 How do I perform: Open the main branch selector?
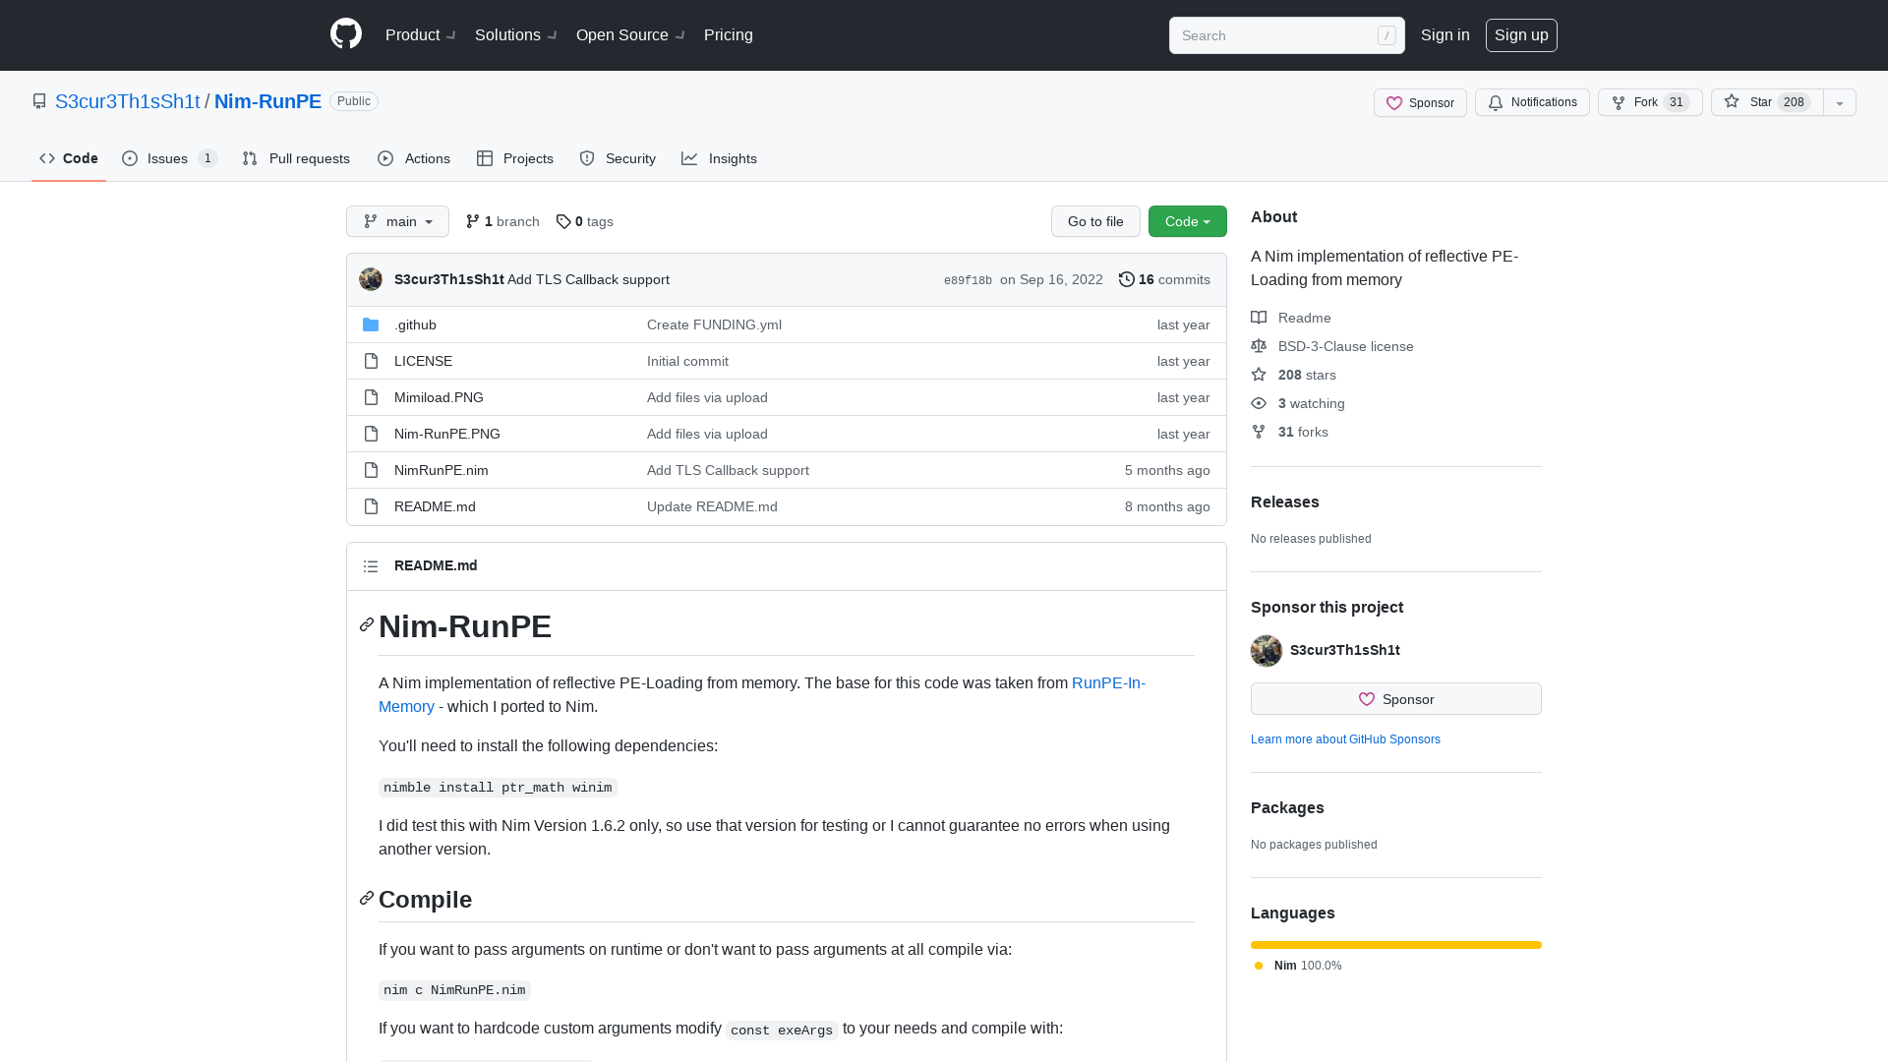(x=397, y=221)
